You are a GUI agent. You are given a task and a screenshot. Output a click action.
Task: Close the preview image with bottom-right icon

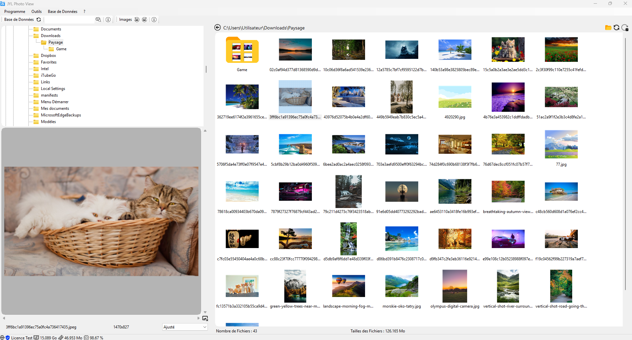point(205,319)
